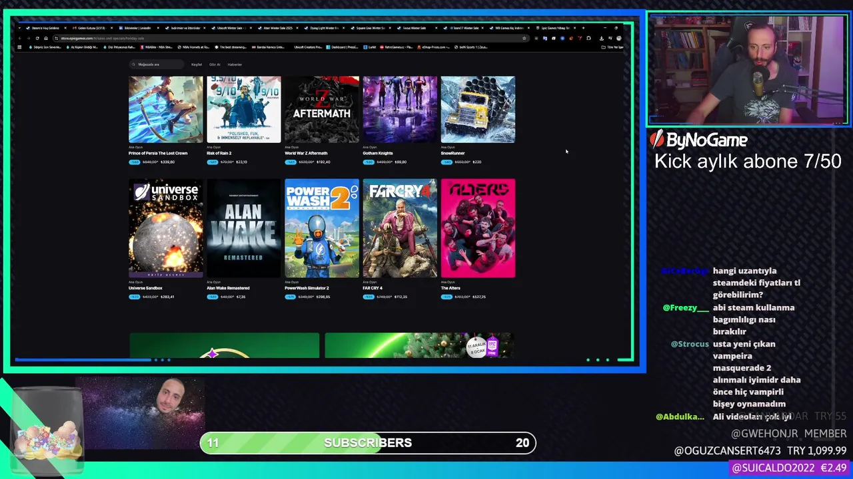Open the browser downloads icon
Screen dimensions: 853x479
pyautogui.click(x=602, y=38)
